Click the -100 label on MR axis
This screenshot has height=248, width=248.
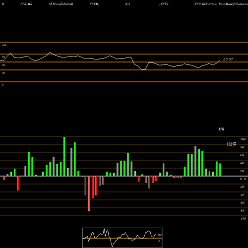tap(243, 219)
